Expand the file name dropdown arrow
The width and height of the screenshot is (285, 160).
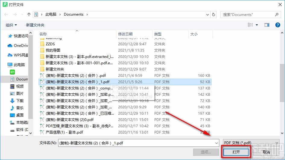click(217, 143)
